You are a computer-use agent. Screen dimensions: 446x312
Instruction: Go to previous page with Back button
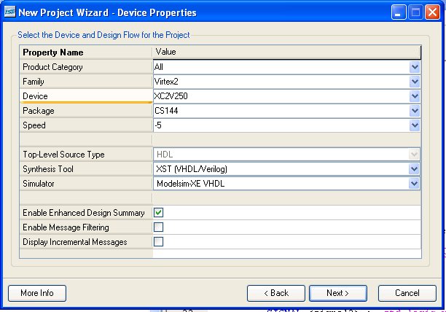click(x=276, y=293)
